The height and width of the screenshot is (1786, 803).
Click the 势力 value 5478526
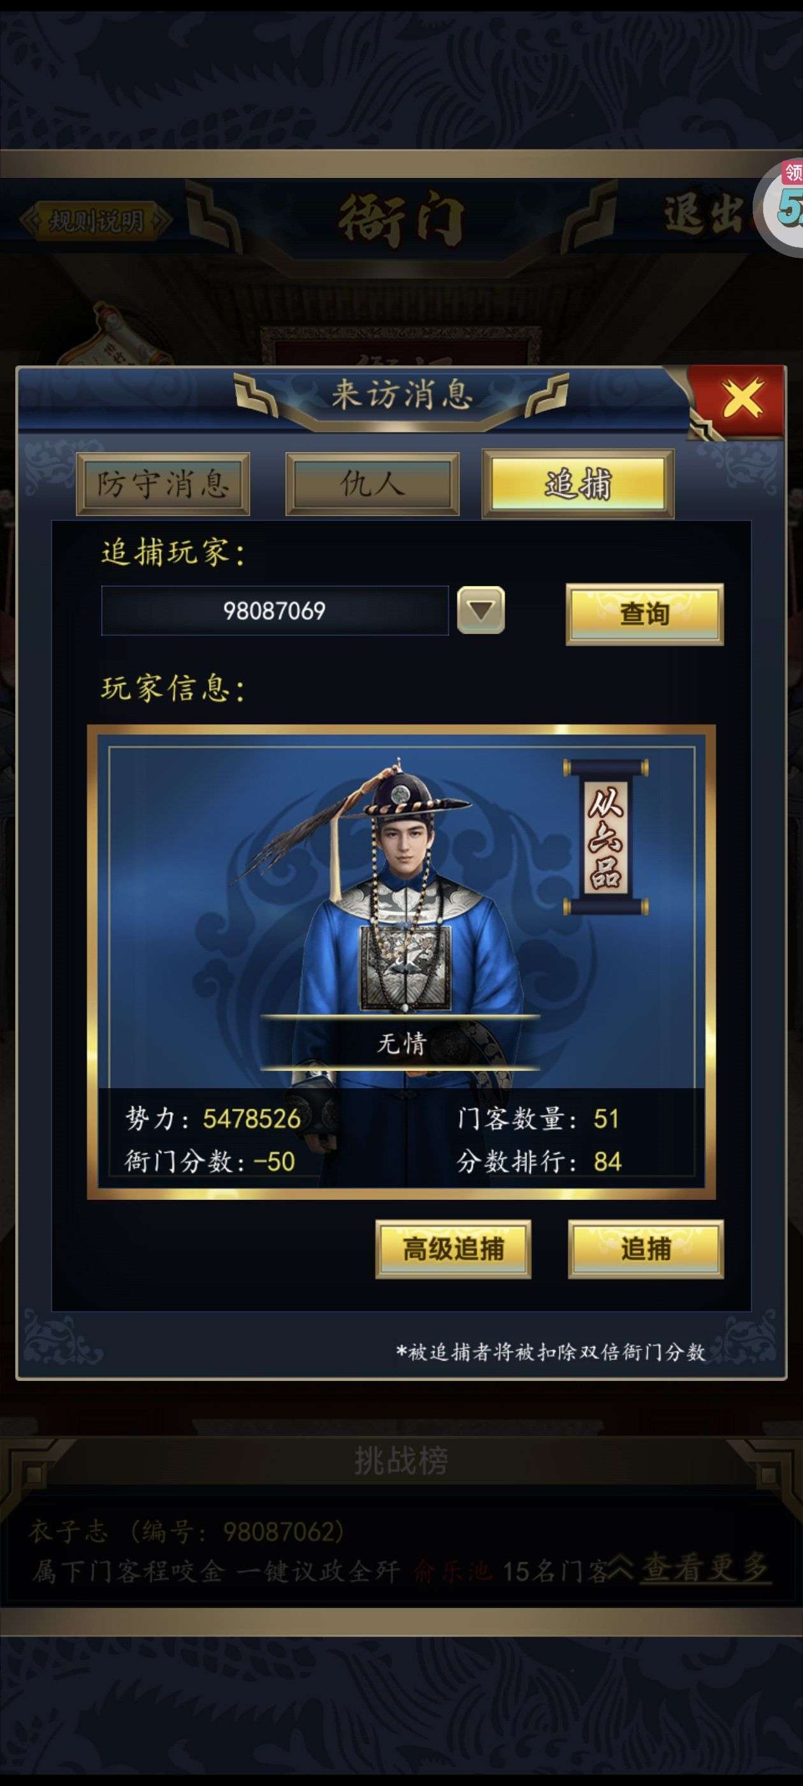[252, 1118]
